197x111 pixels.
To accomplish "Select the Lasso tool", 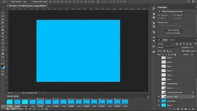I will [x=3, y=16].
